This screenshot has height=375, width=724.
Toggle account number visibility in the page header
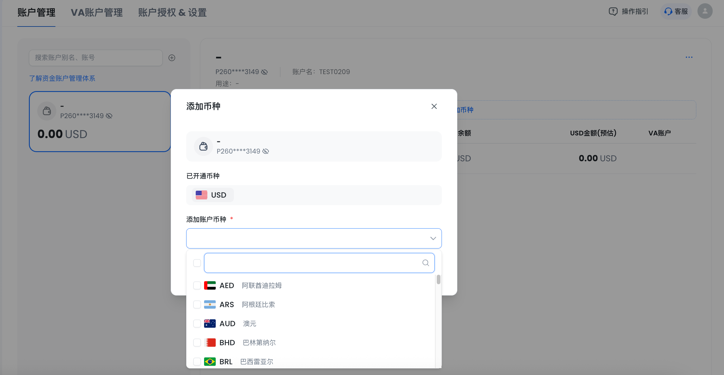coord(264,72)
